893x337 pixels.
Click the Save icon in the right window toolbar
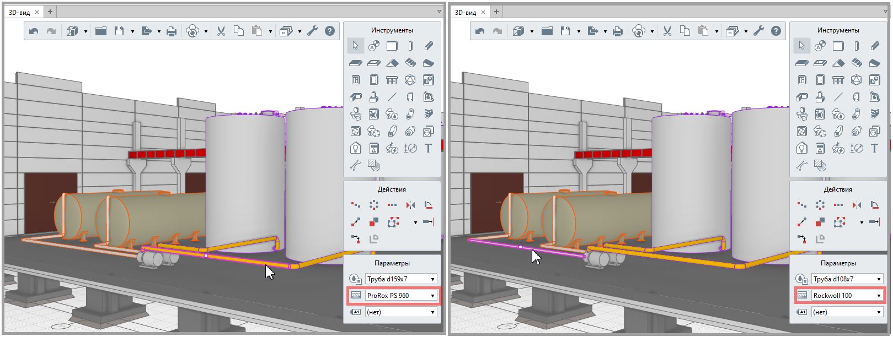coord(565,31)
